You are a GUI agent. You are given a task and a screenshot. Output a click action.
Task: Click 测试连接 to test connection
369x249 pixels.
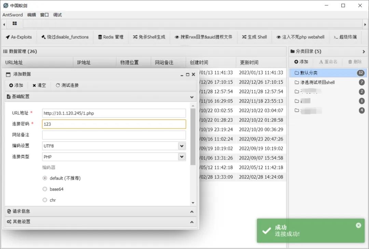click(67, 85)
